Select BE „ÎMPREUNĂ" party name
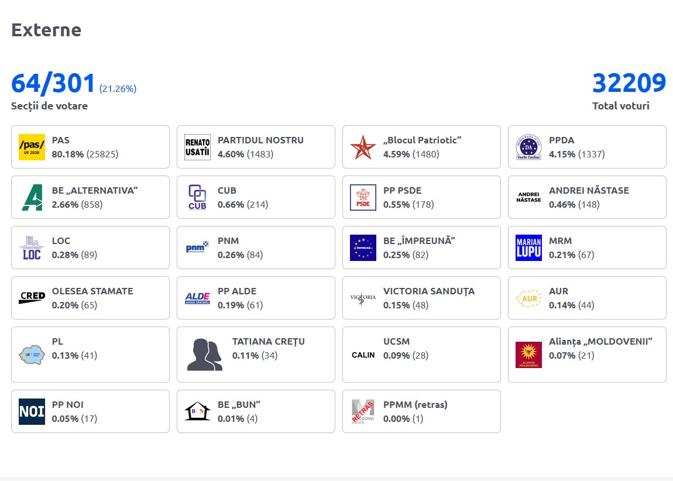The width and height of the screenshot is (673, 481). [419, 240]
